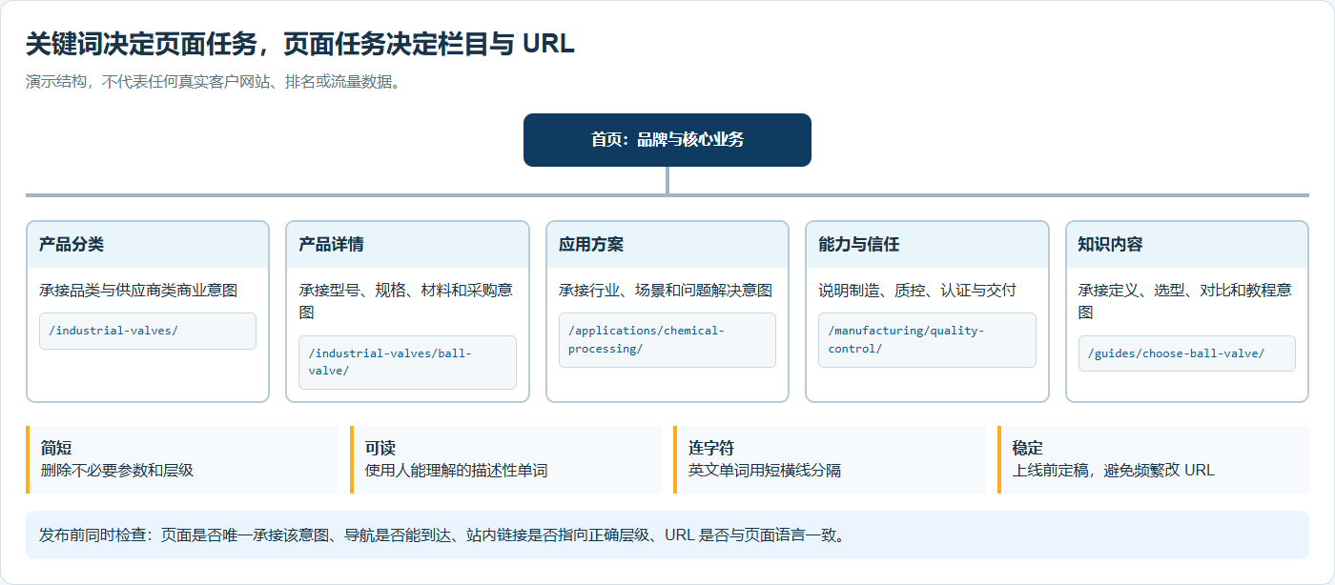Select the 产品分类 card header
Image resolution: width=1335 pixels, height=585 pixels.
(148, 245)
